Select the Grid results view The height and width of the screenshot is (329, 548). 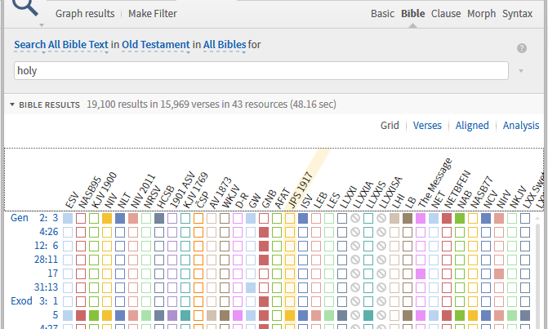pos(390,126)
